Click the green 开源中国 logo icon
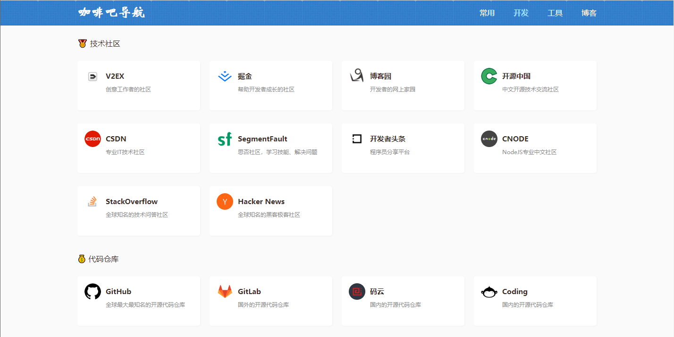674x337 pixels. coord(489,76)
